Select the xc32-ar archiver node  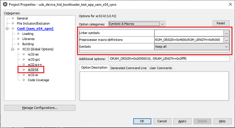[x=33, y=75]
